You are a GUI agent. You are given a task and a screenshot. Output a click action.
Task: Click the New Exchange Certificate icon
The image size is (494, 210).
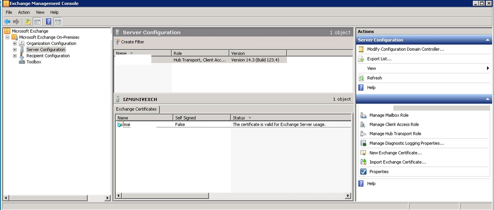(x=363, y=153)
